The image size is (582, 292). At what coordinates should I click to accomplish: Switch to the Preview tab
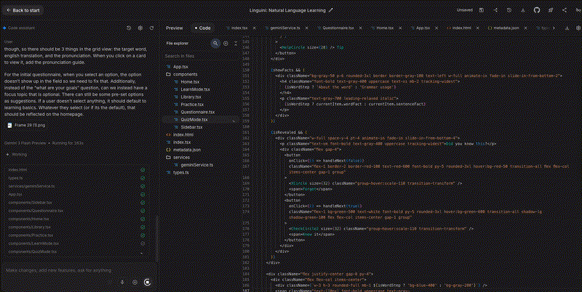pyautogui.click(x=174, y=28)
